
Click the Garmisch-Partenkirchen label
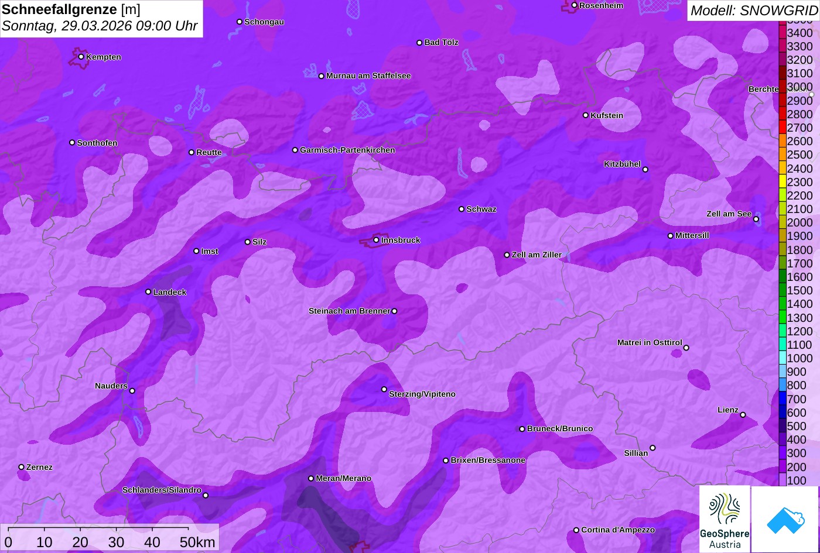click(x=347, y=150)
